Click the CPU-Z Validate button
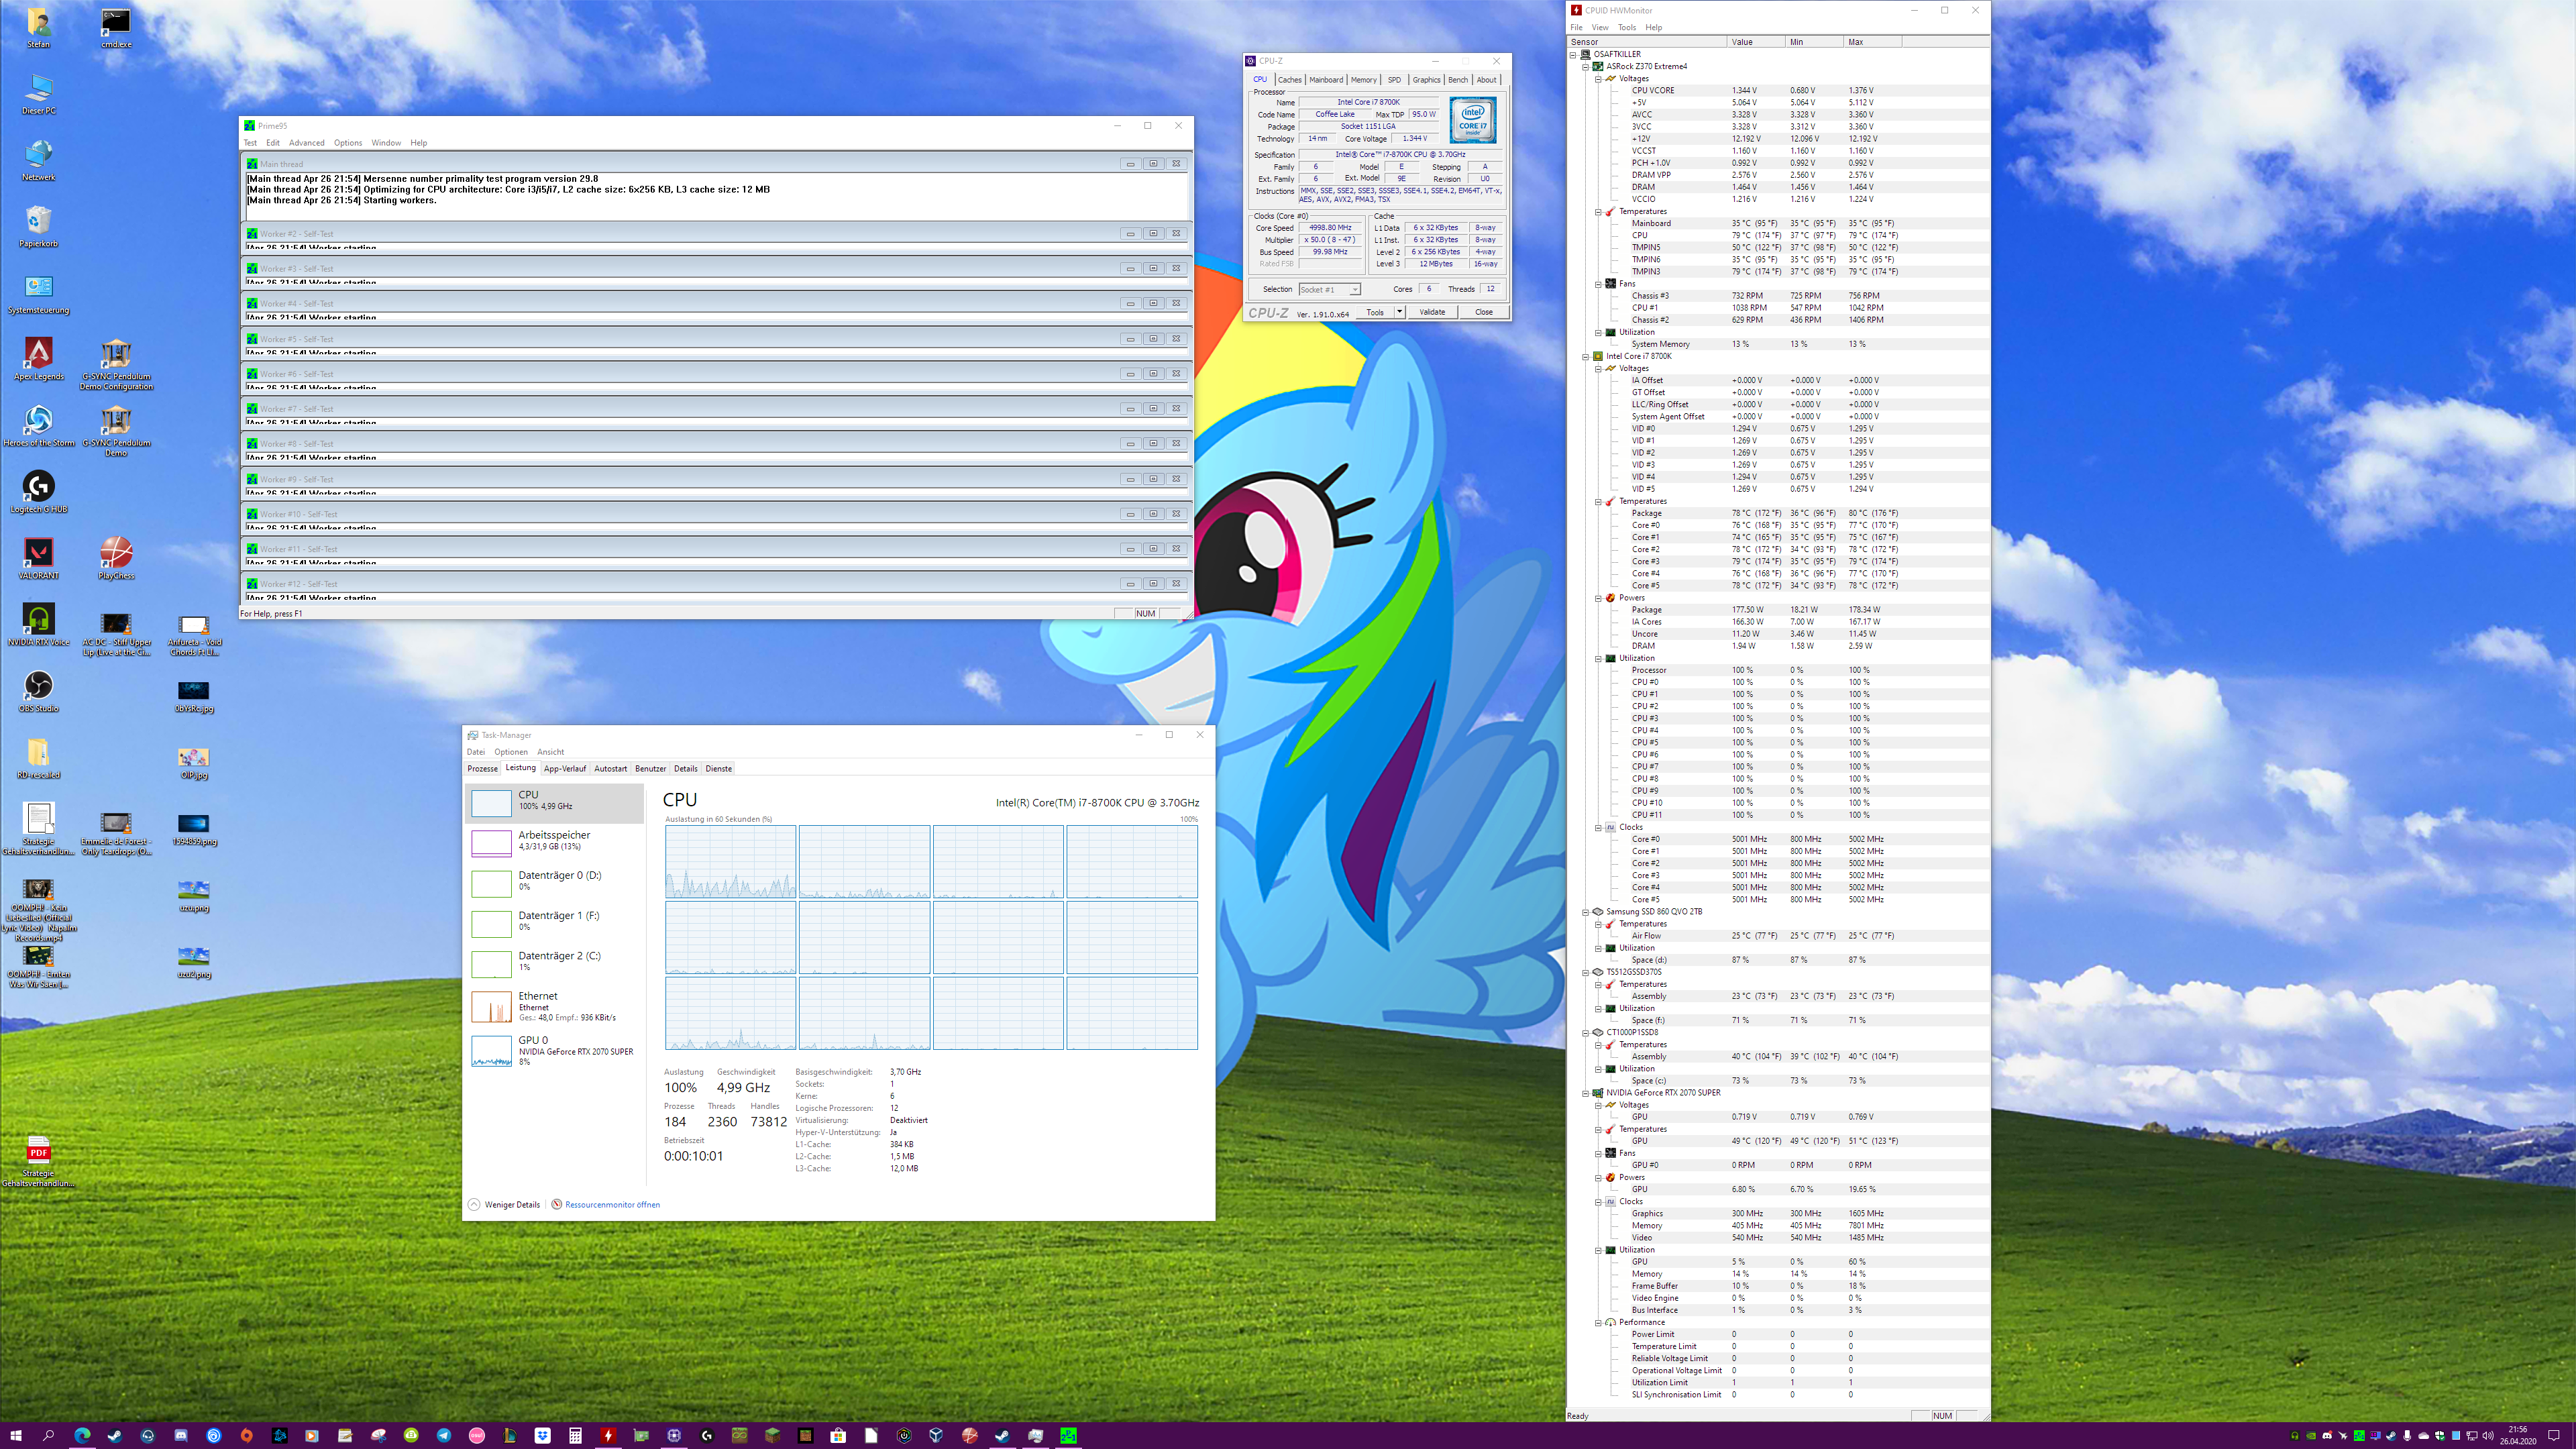Screen dimensions: 2576x1449 coord(1432,312)
